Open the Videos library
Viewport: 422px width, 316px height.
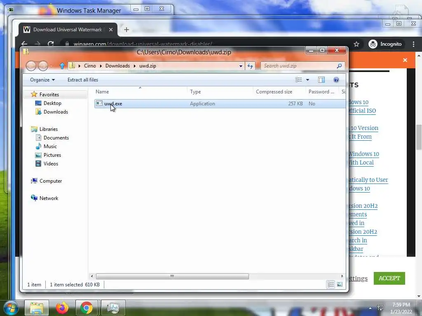(51, 164)
